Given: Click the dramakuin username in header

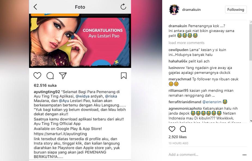Looking at the screenshot, I should [191, 10].
